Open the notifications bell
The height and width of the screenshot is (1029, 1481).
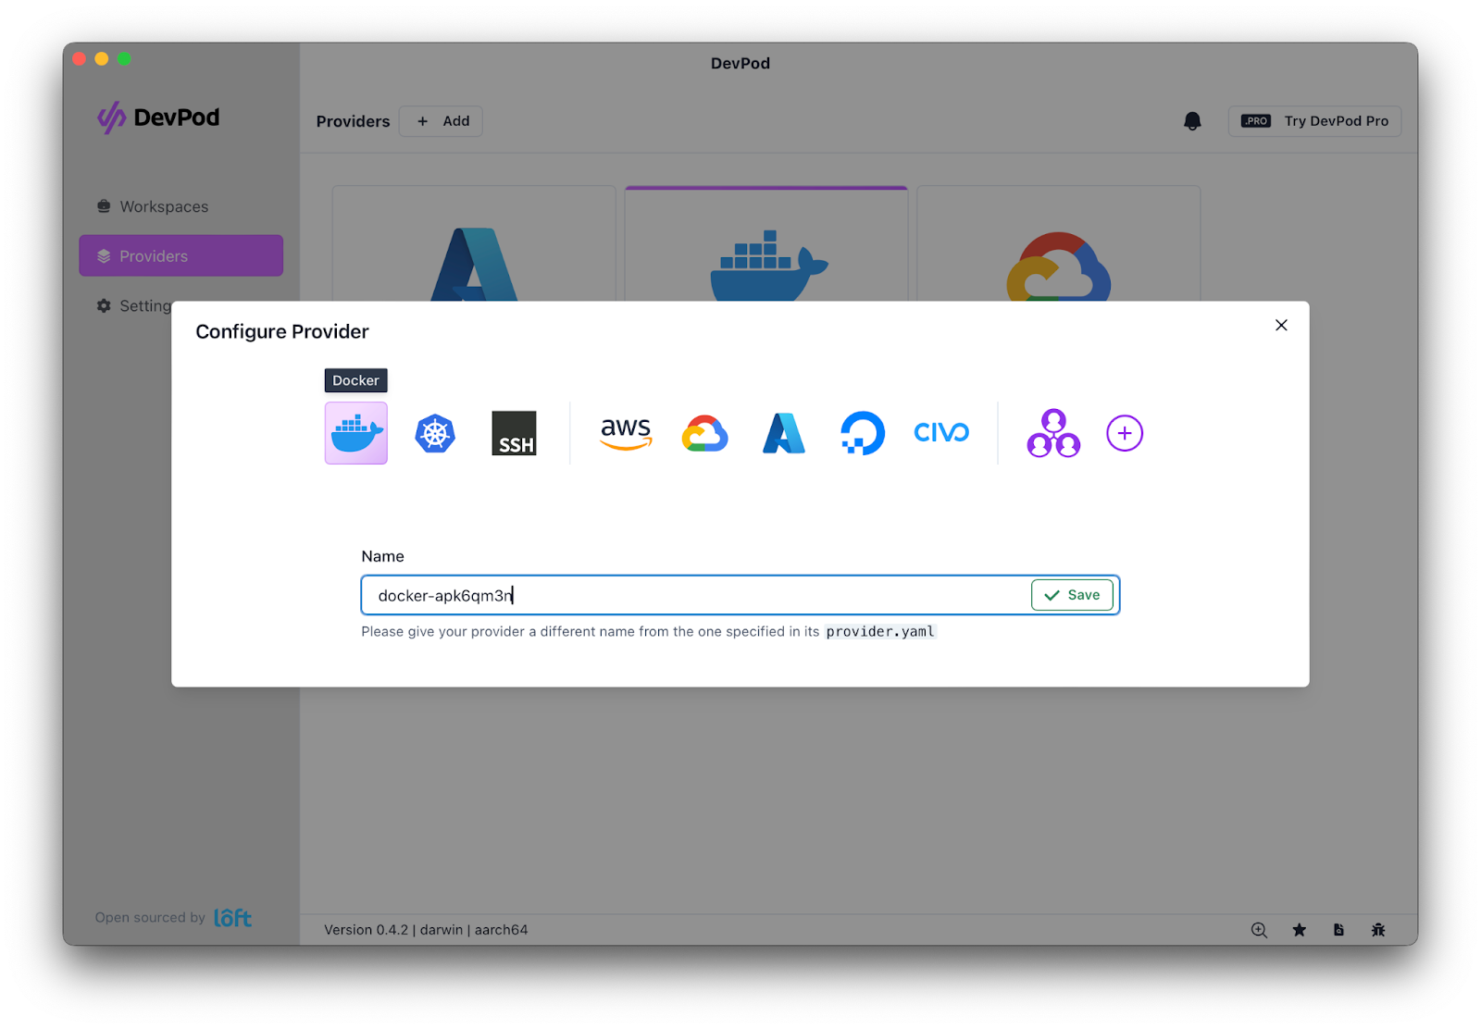click(x=1192, y=121)
